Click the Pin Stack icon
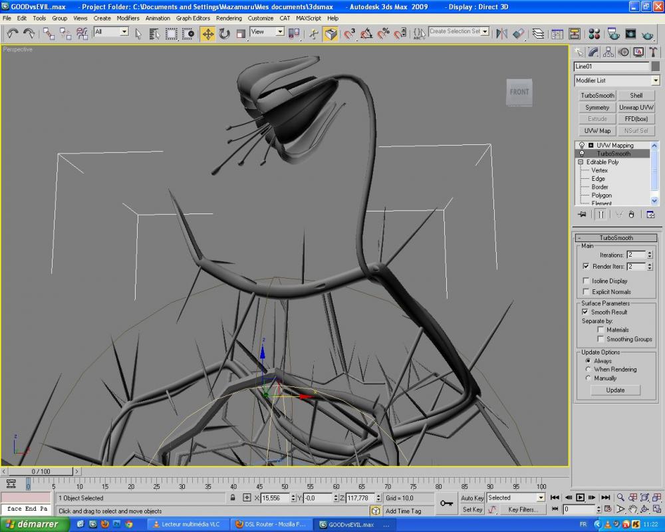The image size is (665, 532). tap(583, 215)
